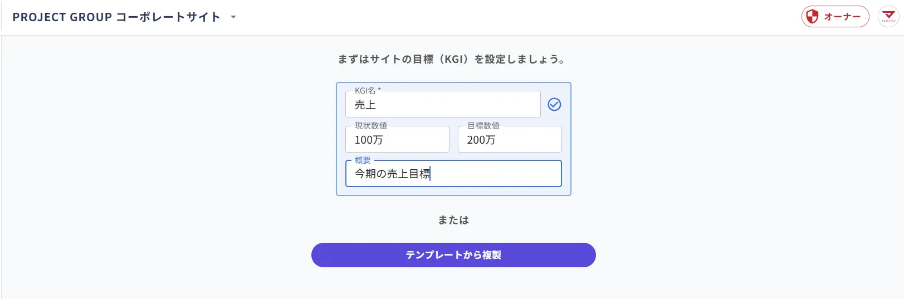Click the または separator text
904x299 pixels.
point(453,220)
